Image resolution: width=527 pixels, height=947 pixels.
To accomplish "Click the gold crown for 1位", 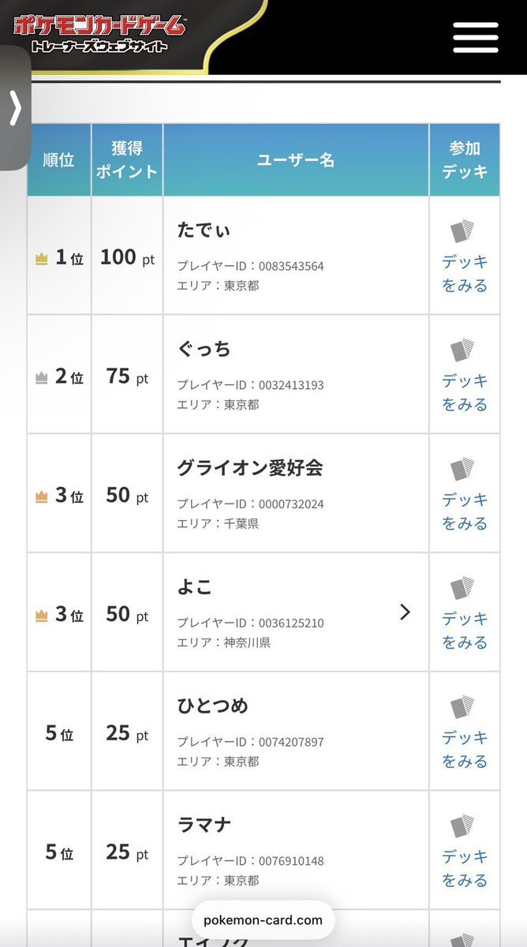I will pos(42,258).
